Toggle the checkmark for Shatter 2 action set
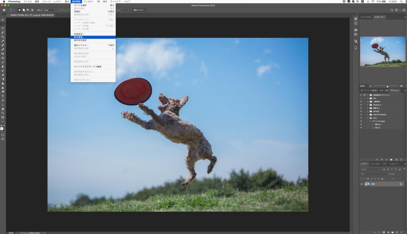This screenshot has width=407, height=234. (x=361, y=105)
